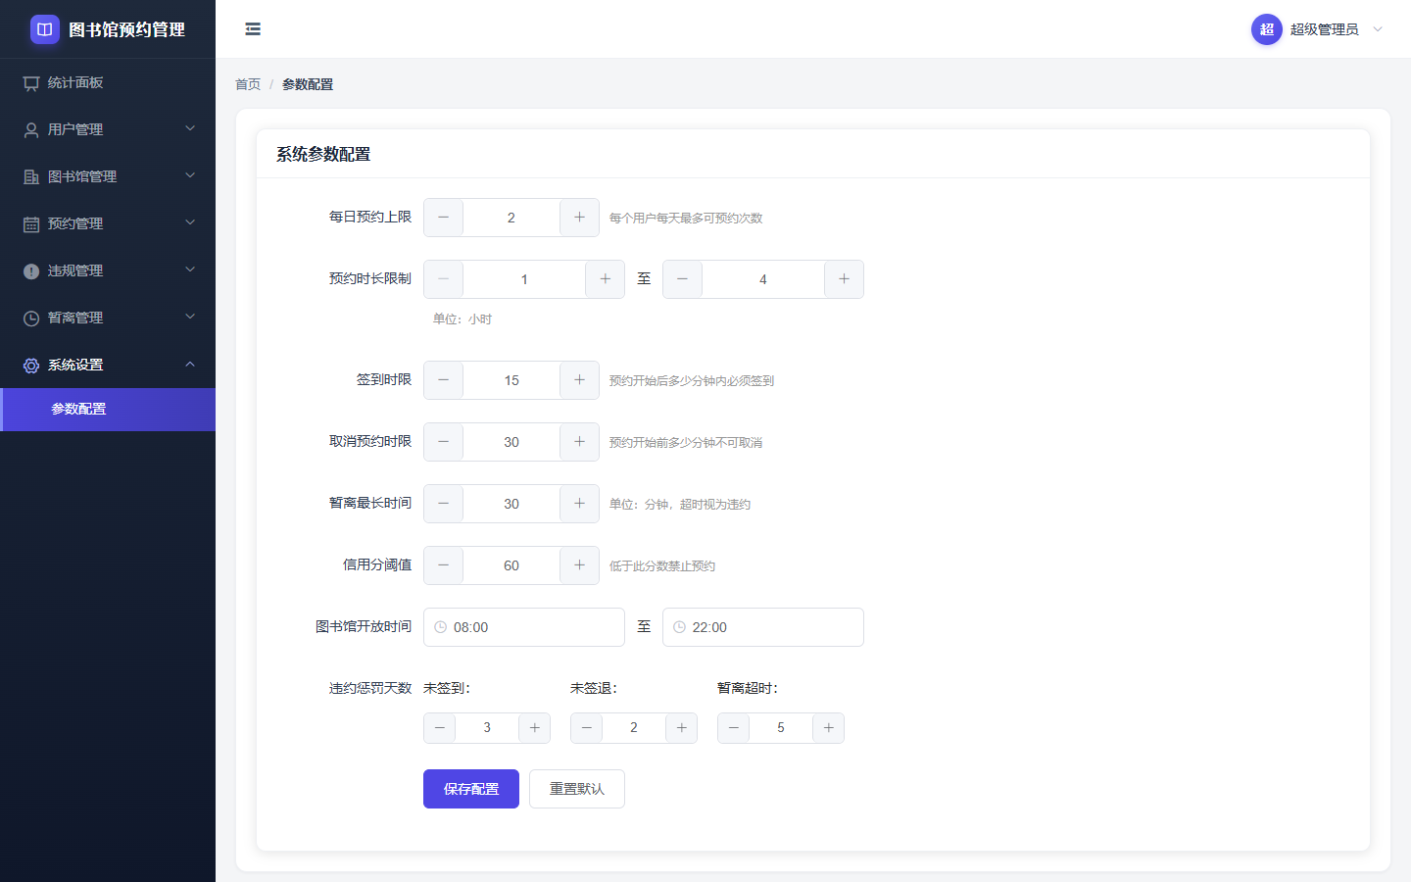Screen dimensions: 1411x882
Task: Decrease 每日预约上限 with minus button
Action: click(444, 218)
